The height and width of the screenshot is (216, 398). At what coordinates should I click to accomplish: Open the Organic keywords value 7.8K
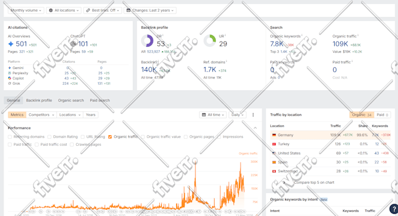click(277, 44)
